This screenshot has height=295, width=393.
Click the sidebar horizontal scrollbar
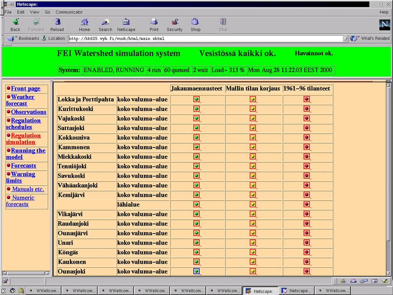(26, 273)
